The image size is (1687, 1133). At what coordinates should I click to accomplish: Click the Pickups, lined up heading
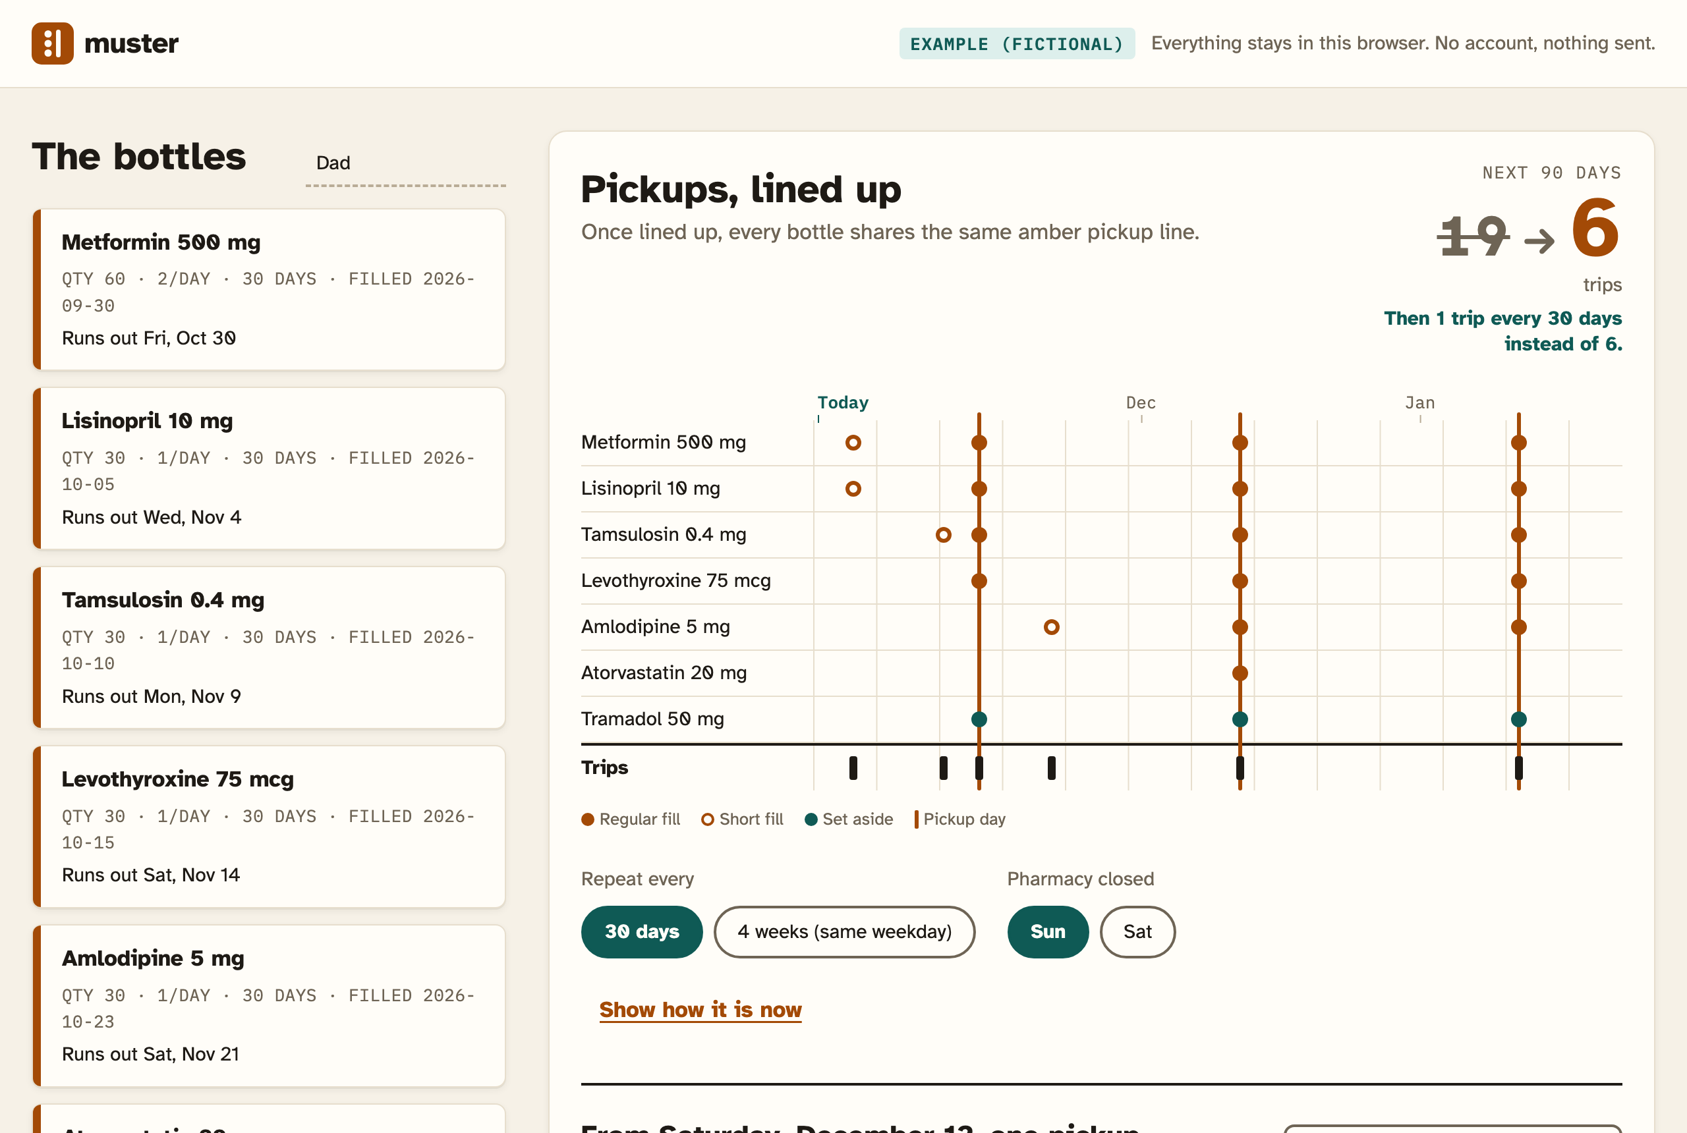click(x=741, y=189)
